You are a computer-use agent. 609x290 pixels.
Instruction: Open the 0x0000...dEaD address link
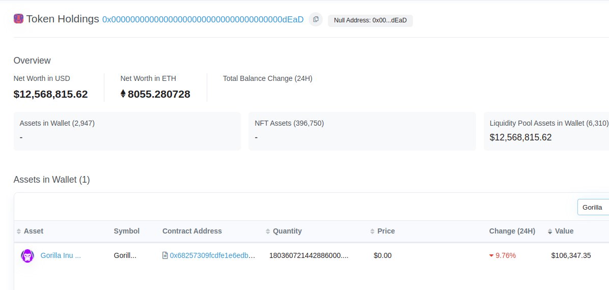(203, 19)
